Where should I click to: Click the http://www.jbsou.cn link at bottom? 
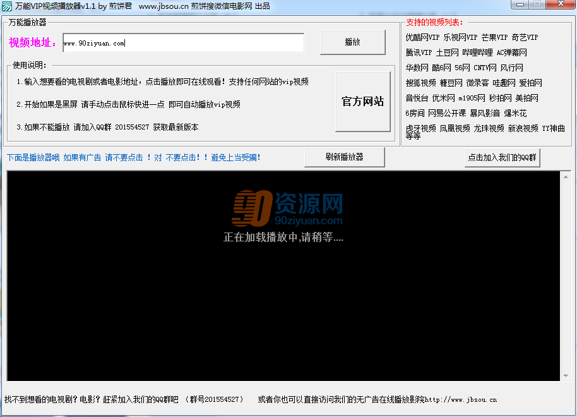(x=461, y=399)
